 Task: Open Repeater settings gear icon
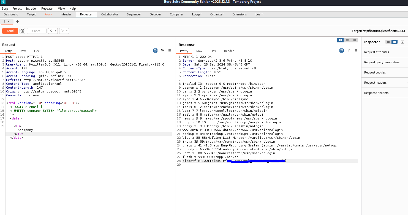(x=23, y=31)
